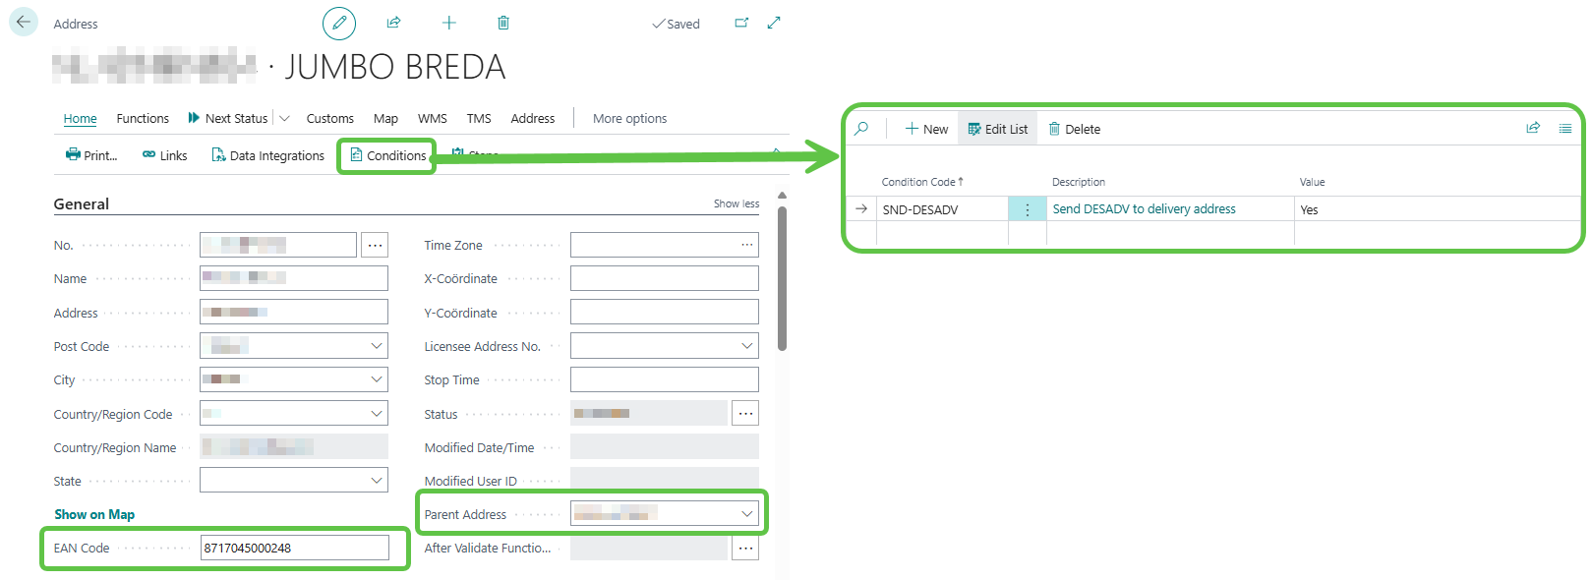The image size is (1592, 580).
Task: Open Show on Map link
Action: (94, 514)
